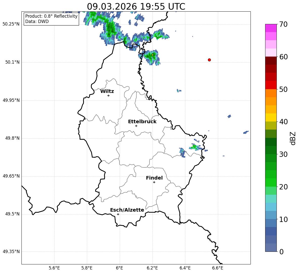Screen dimensions: 299x273
Task: Click the 60 colorbar tick label
Action: coord(283,57)
